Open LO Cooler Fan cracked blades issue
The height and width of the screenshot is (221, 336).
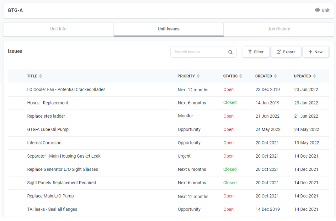coord(66,90)
